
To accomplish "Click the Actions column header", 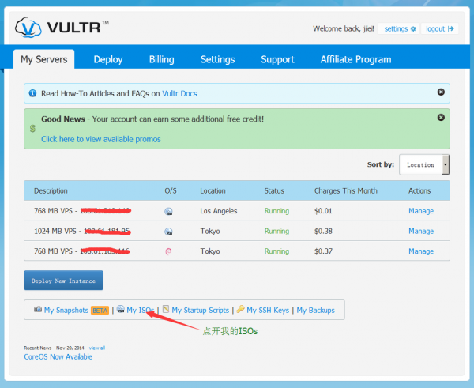I will click(x=419, y=190).
